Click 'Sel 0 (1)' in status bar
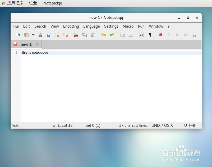 coord(93,125)
